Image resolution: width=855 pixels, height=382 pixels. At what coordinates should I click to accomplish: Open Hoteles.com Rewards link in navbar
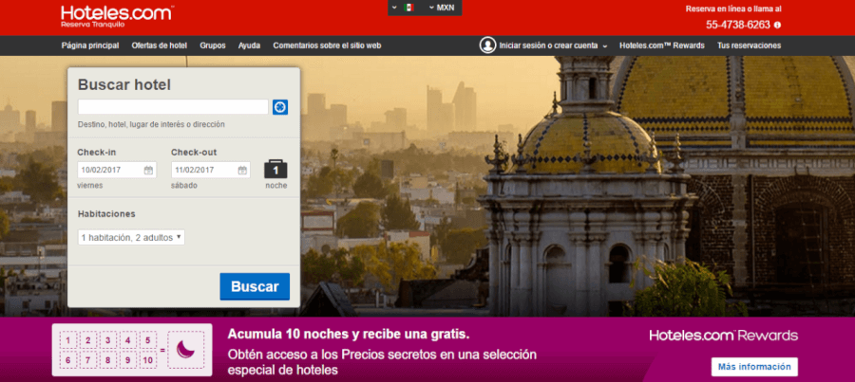pos(662,45)
